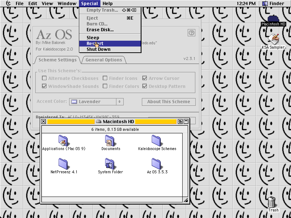Image resolution: width=291 pixels, height=218 pixels.
Task: Open the Apple menu in the menu bar
Action: [8, 3]
